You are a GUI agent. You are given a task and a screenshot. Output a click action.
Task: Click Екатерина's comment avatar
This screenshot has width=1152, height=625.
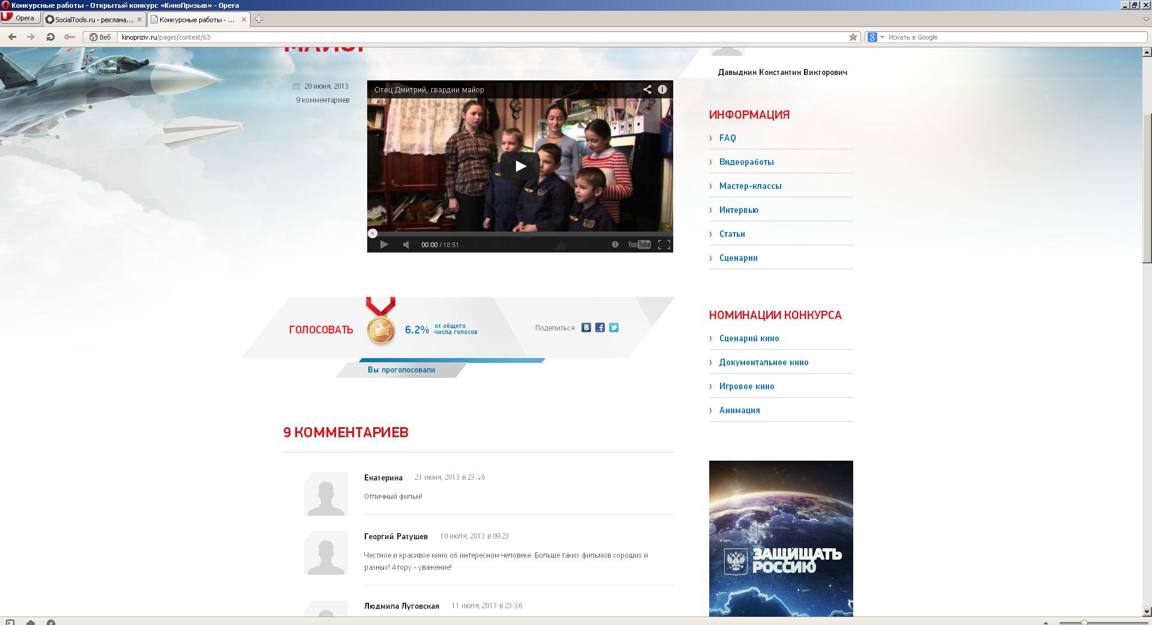326,494
